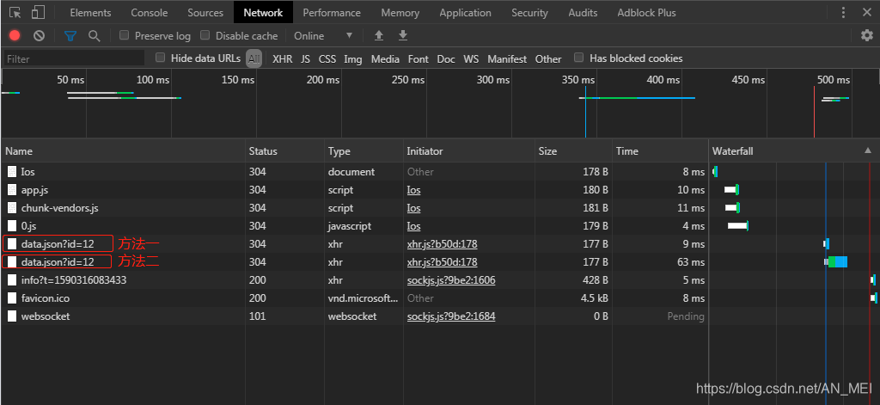Stop recording network log (red circle)

(15, 36)
